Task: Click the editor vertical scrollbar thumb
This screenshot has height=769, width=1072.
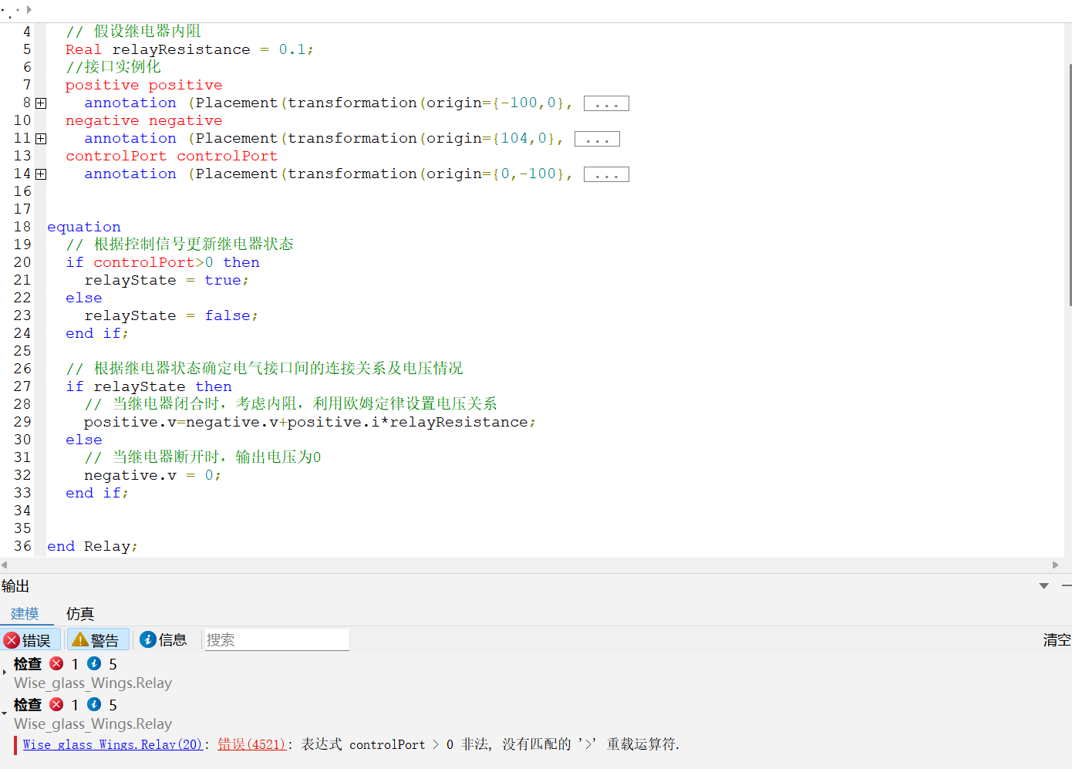Action: [1069, 185]
